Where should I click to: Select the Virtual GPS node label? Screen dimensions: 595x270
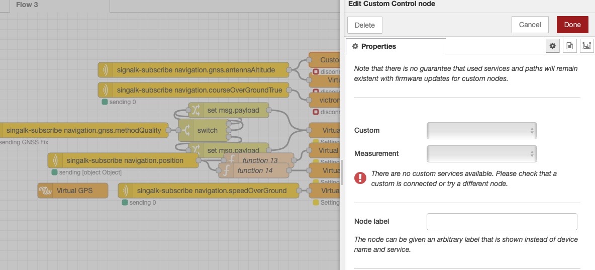click(x=74, y=191)
